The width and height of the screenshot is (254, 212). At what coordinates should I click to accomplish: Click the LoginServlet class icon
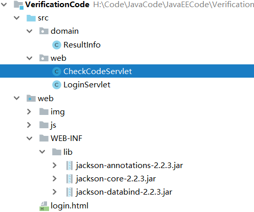[57, 85]
